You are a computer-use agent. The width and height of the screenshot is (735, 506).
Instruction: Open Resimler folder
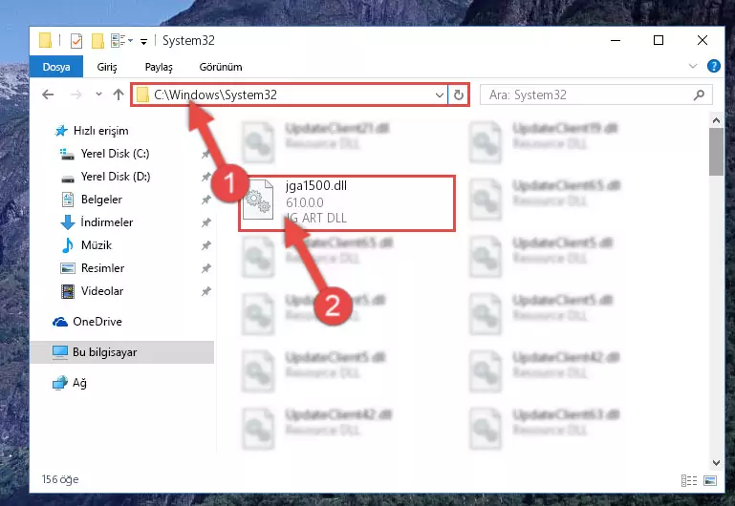pyautogui.click(x=102, y=268)
